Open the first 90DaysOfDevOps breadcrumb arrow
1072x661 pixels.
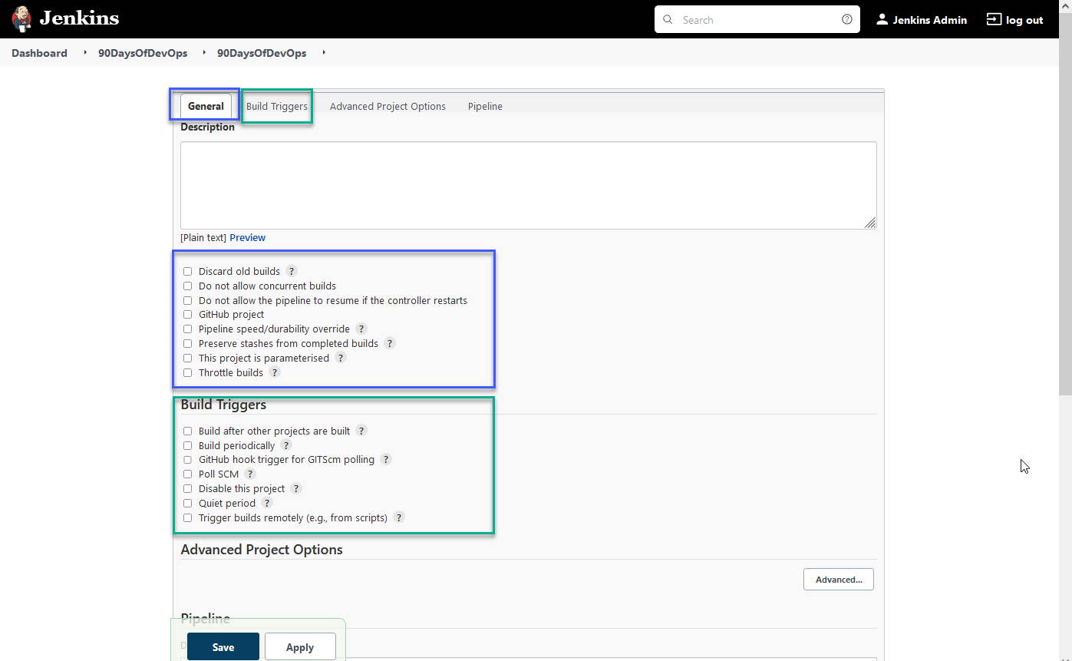click(x=204, y=53)
